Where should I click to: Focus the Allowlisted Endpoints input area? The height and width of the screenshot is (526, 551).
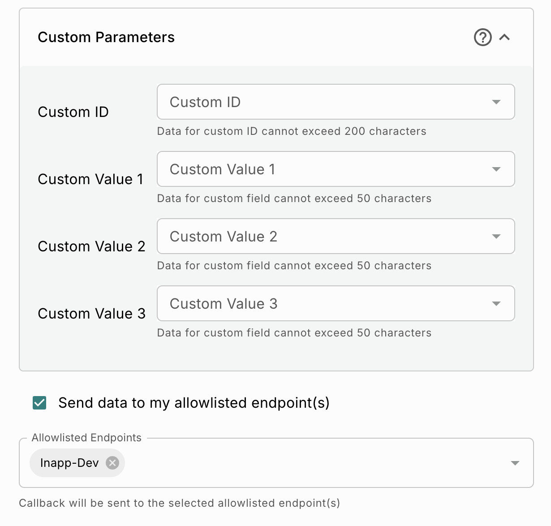[314, 463]
